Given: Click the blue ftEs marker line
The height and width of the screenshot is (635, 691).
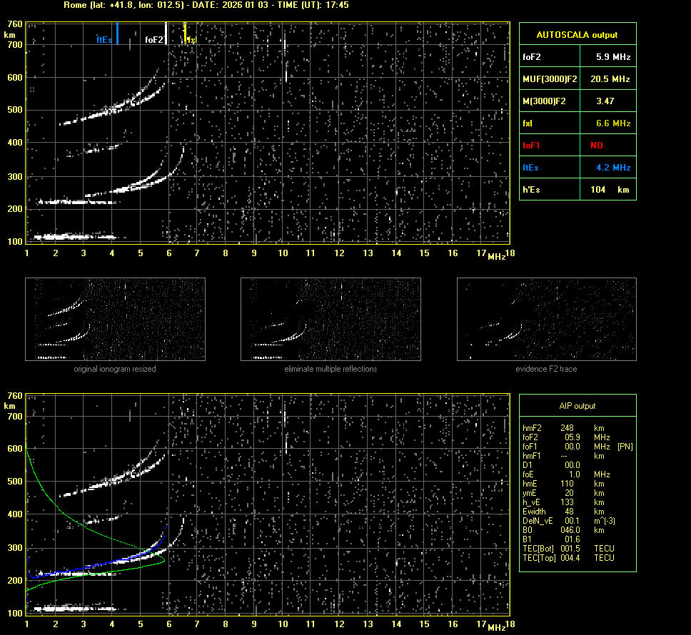Looking at the screenshot, I should point(117,33).
